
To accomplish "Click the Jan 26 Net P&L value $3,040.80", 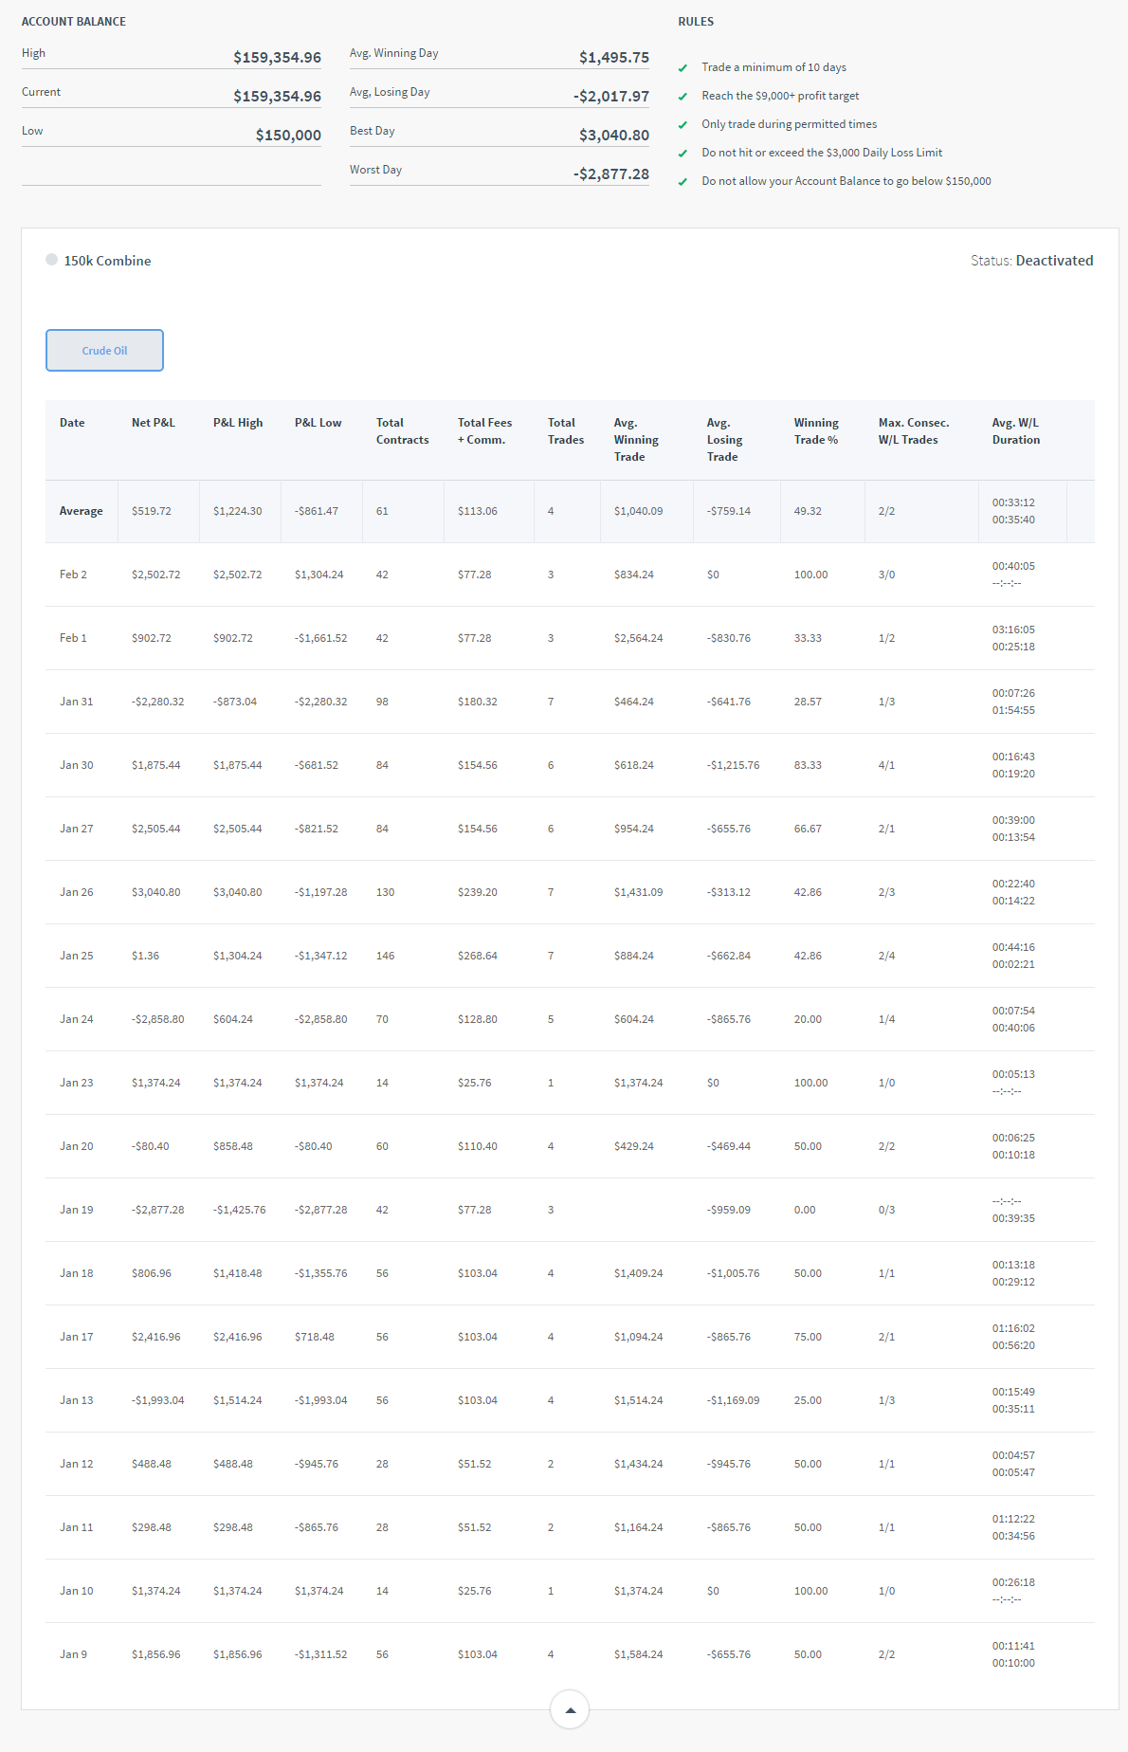I will tap(155, 892).
